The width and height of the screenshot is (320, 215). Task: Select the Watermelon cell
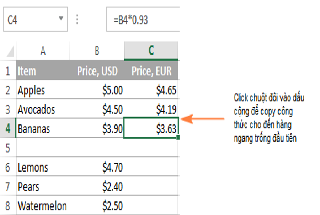43,206
